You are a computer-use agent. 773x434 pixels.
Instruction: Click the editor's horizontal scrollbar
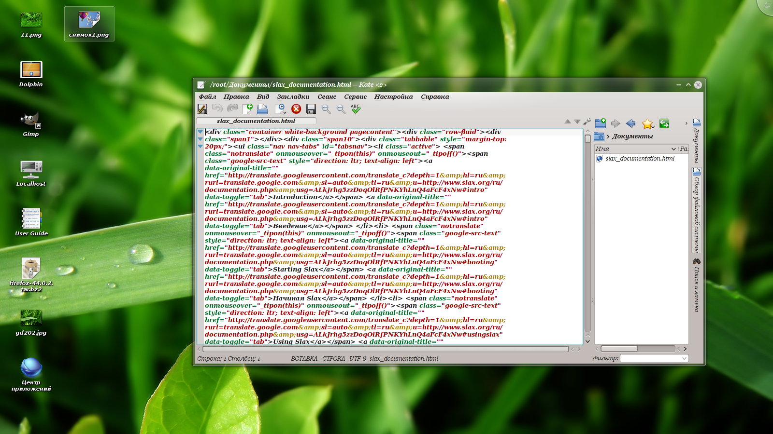[385, 349]
